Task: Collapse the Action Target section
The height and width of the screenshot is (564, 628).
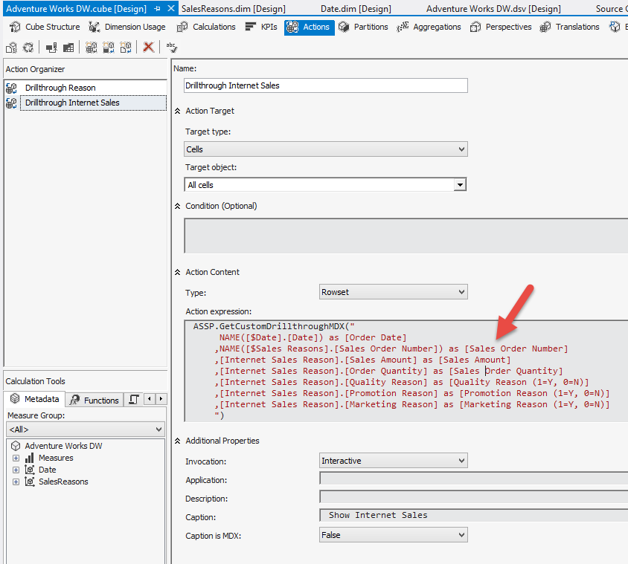Action: click(x=177, y=111)
